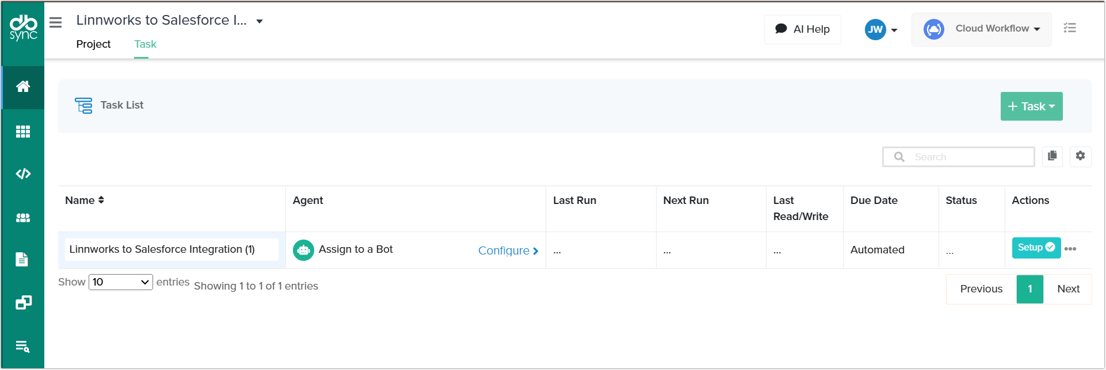Click the copy tasks icon
Viewport: 1106px width, 370px height.
1052,156
